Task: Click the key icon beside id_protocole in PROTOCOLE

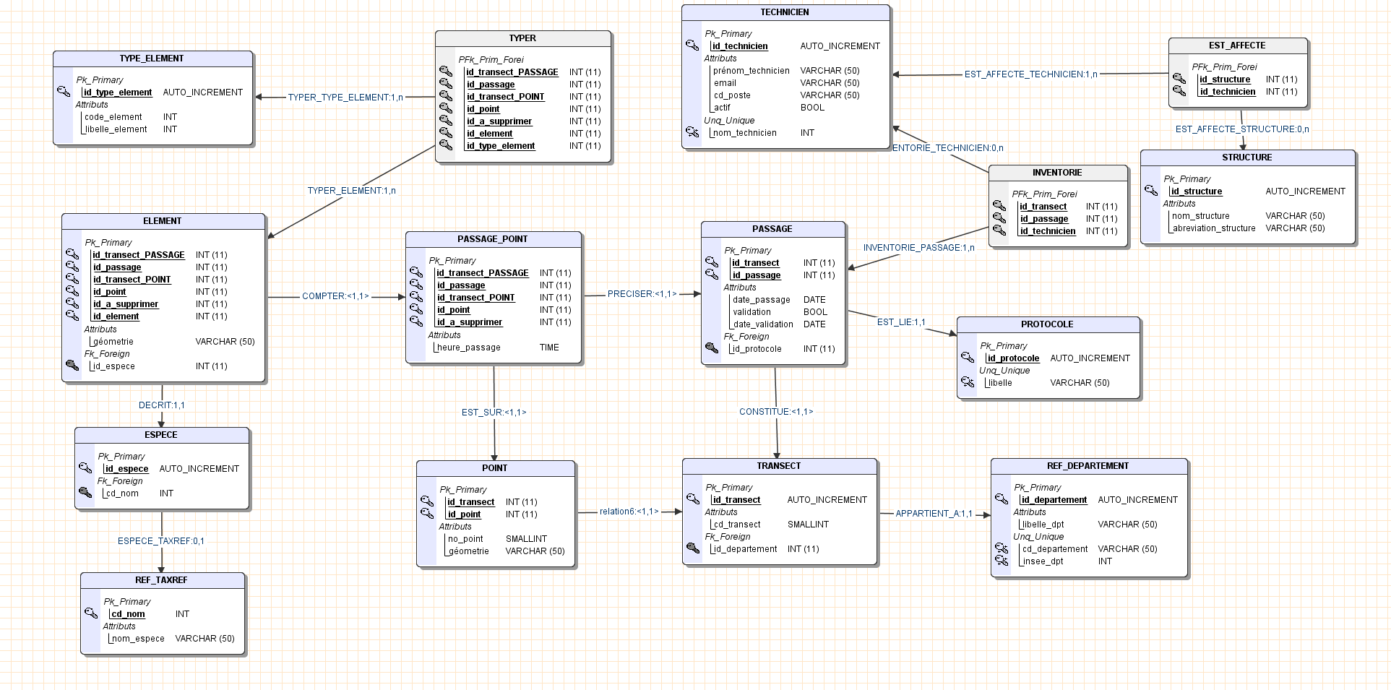Action: pos(968,358)
